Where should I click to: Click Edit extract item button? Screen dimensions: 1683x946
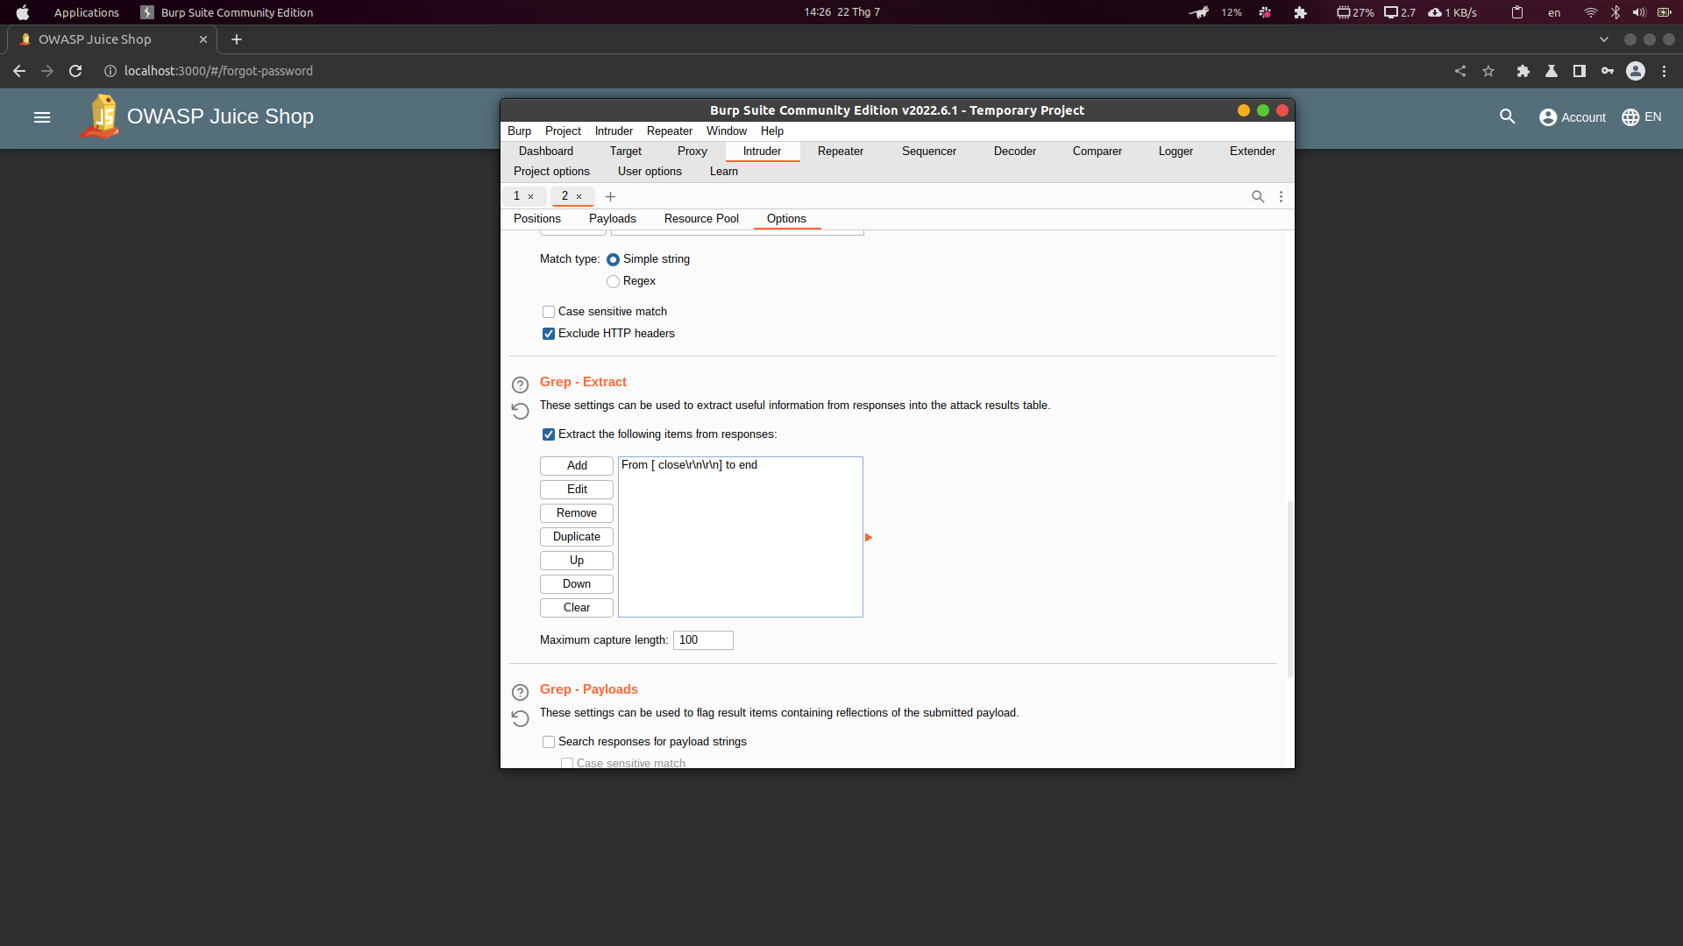click(x=577, y=490)
